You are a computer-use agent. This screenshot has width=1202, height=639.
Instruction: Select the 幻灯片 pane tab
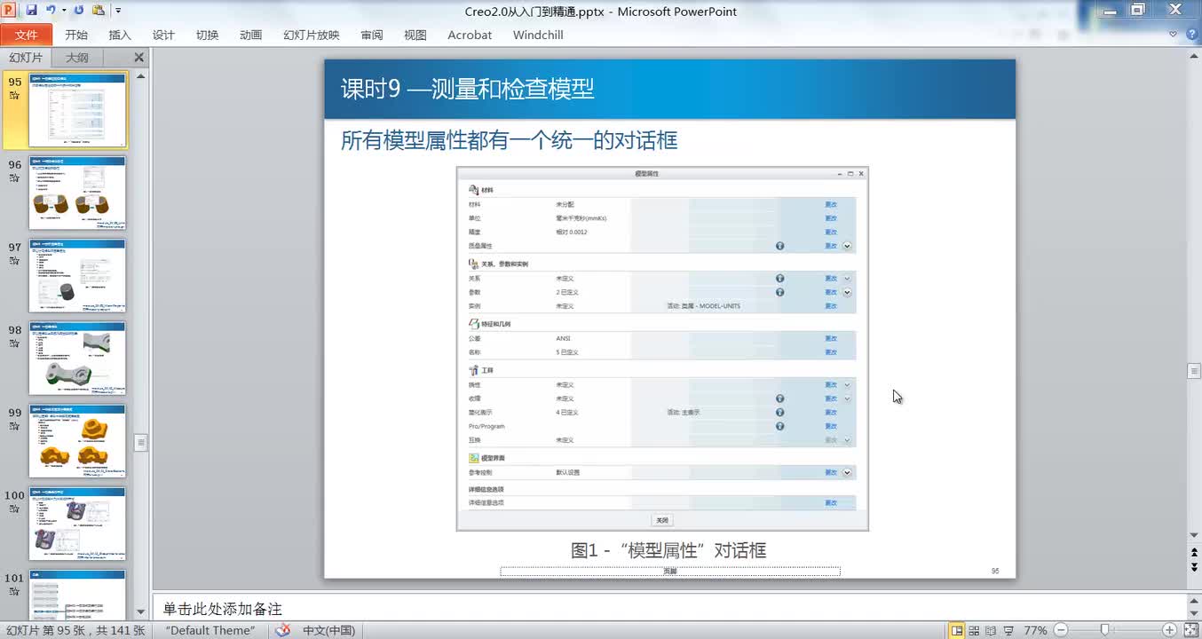(26, 58)
